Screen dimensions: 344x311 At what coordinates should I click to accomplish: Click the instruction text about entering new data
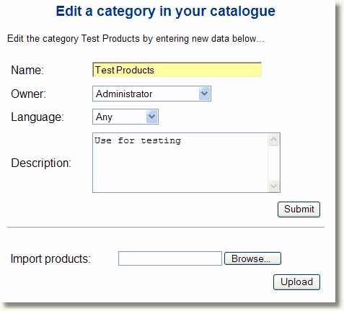click(x=136, y=39)
